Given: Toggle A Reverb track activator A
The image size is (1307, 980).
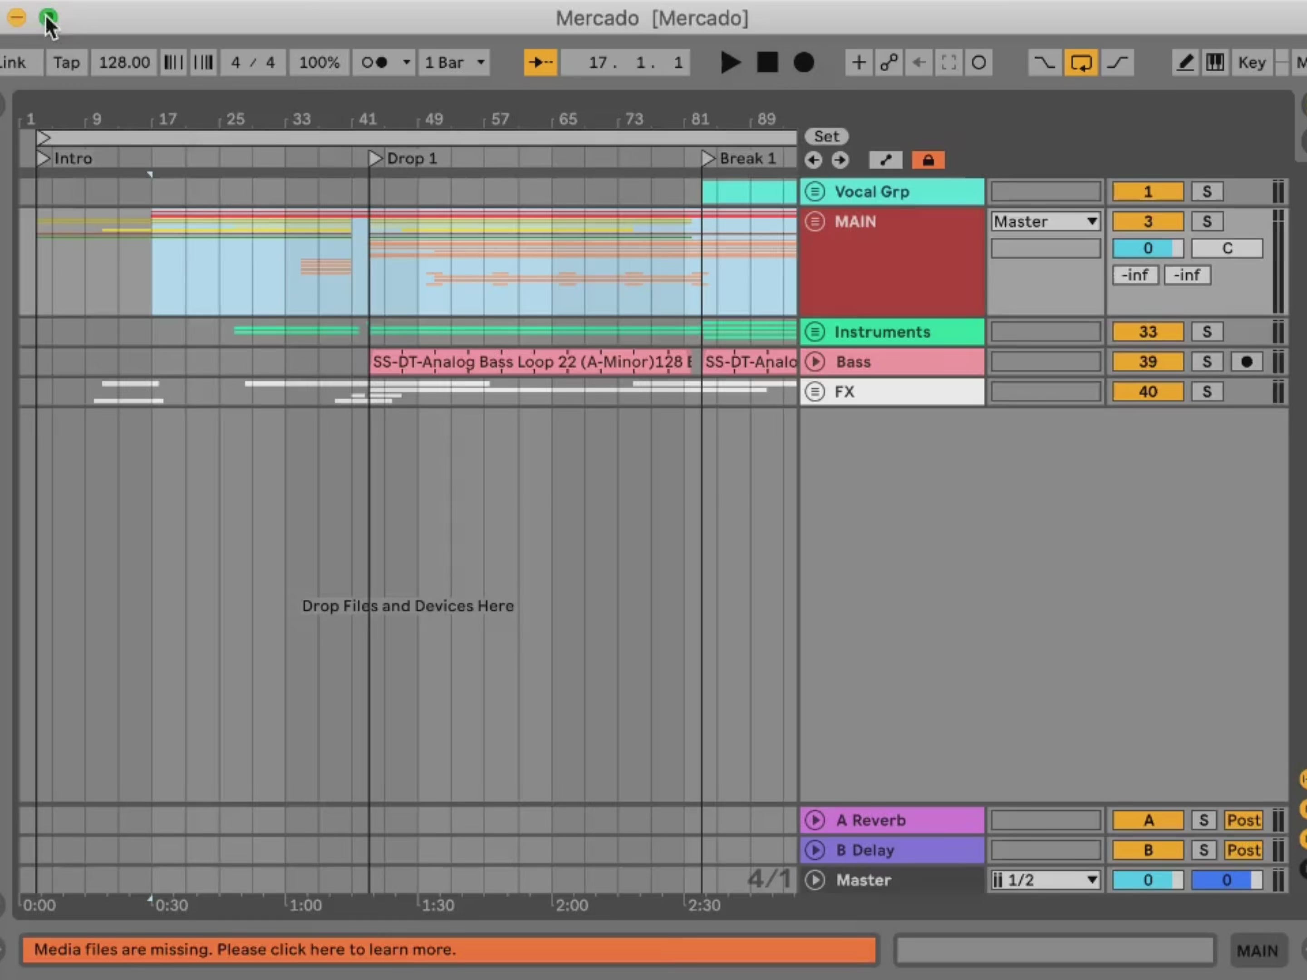Looking at the screenshot, I should (x=1147, y=820).
